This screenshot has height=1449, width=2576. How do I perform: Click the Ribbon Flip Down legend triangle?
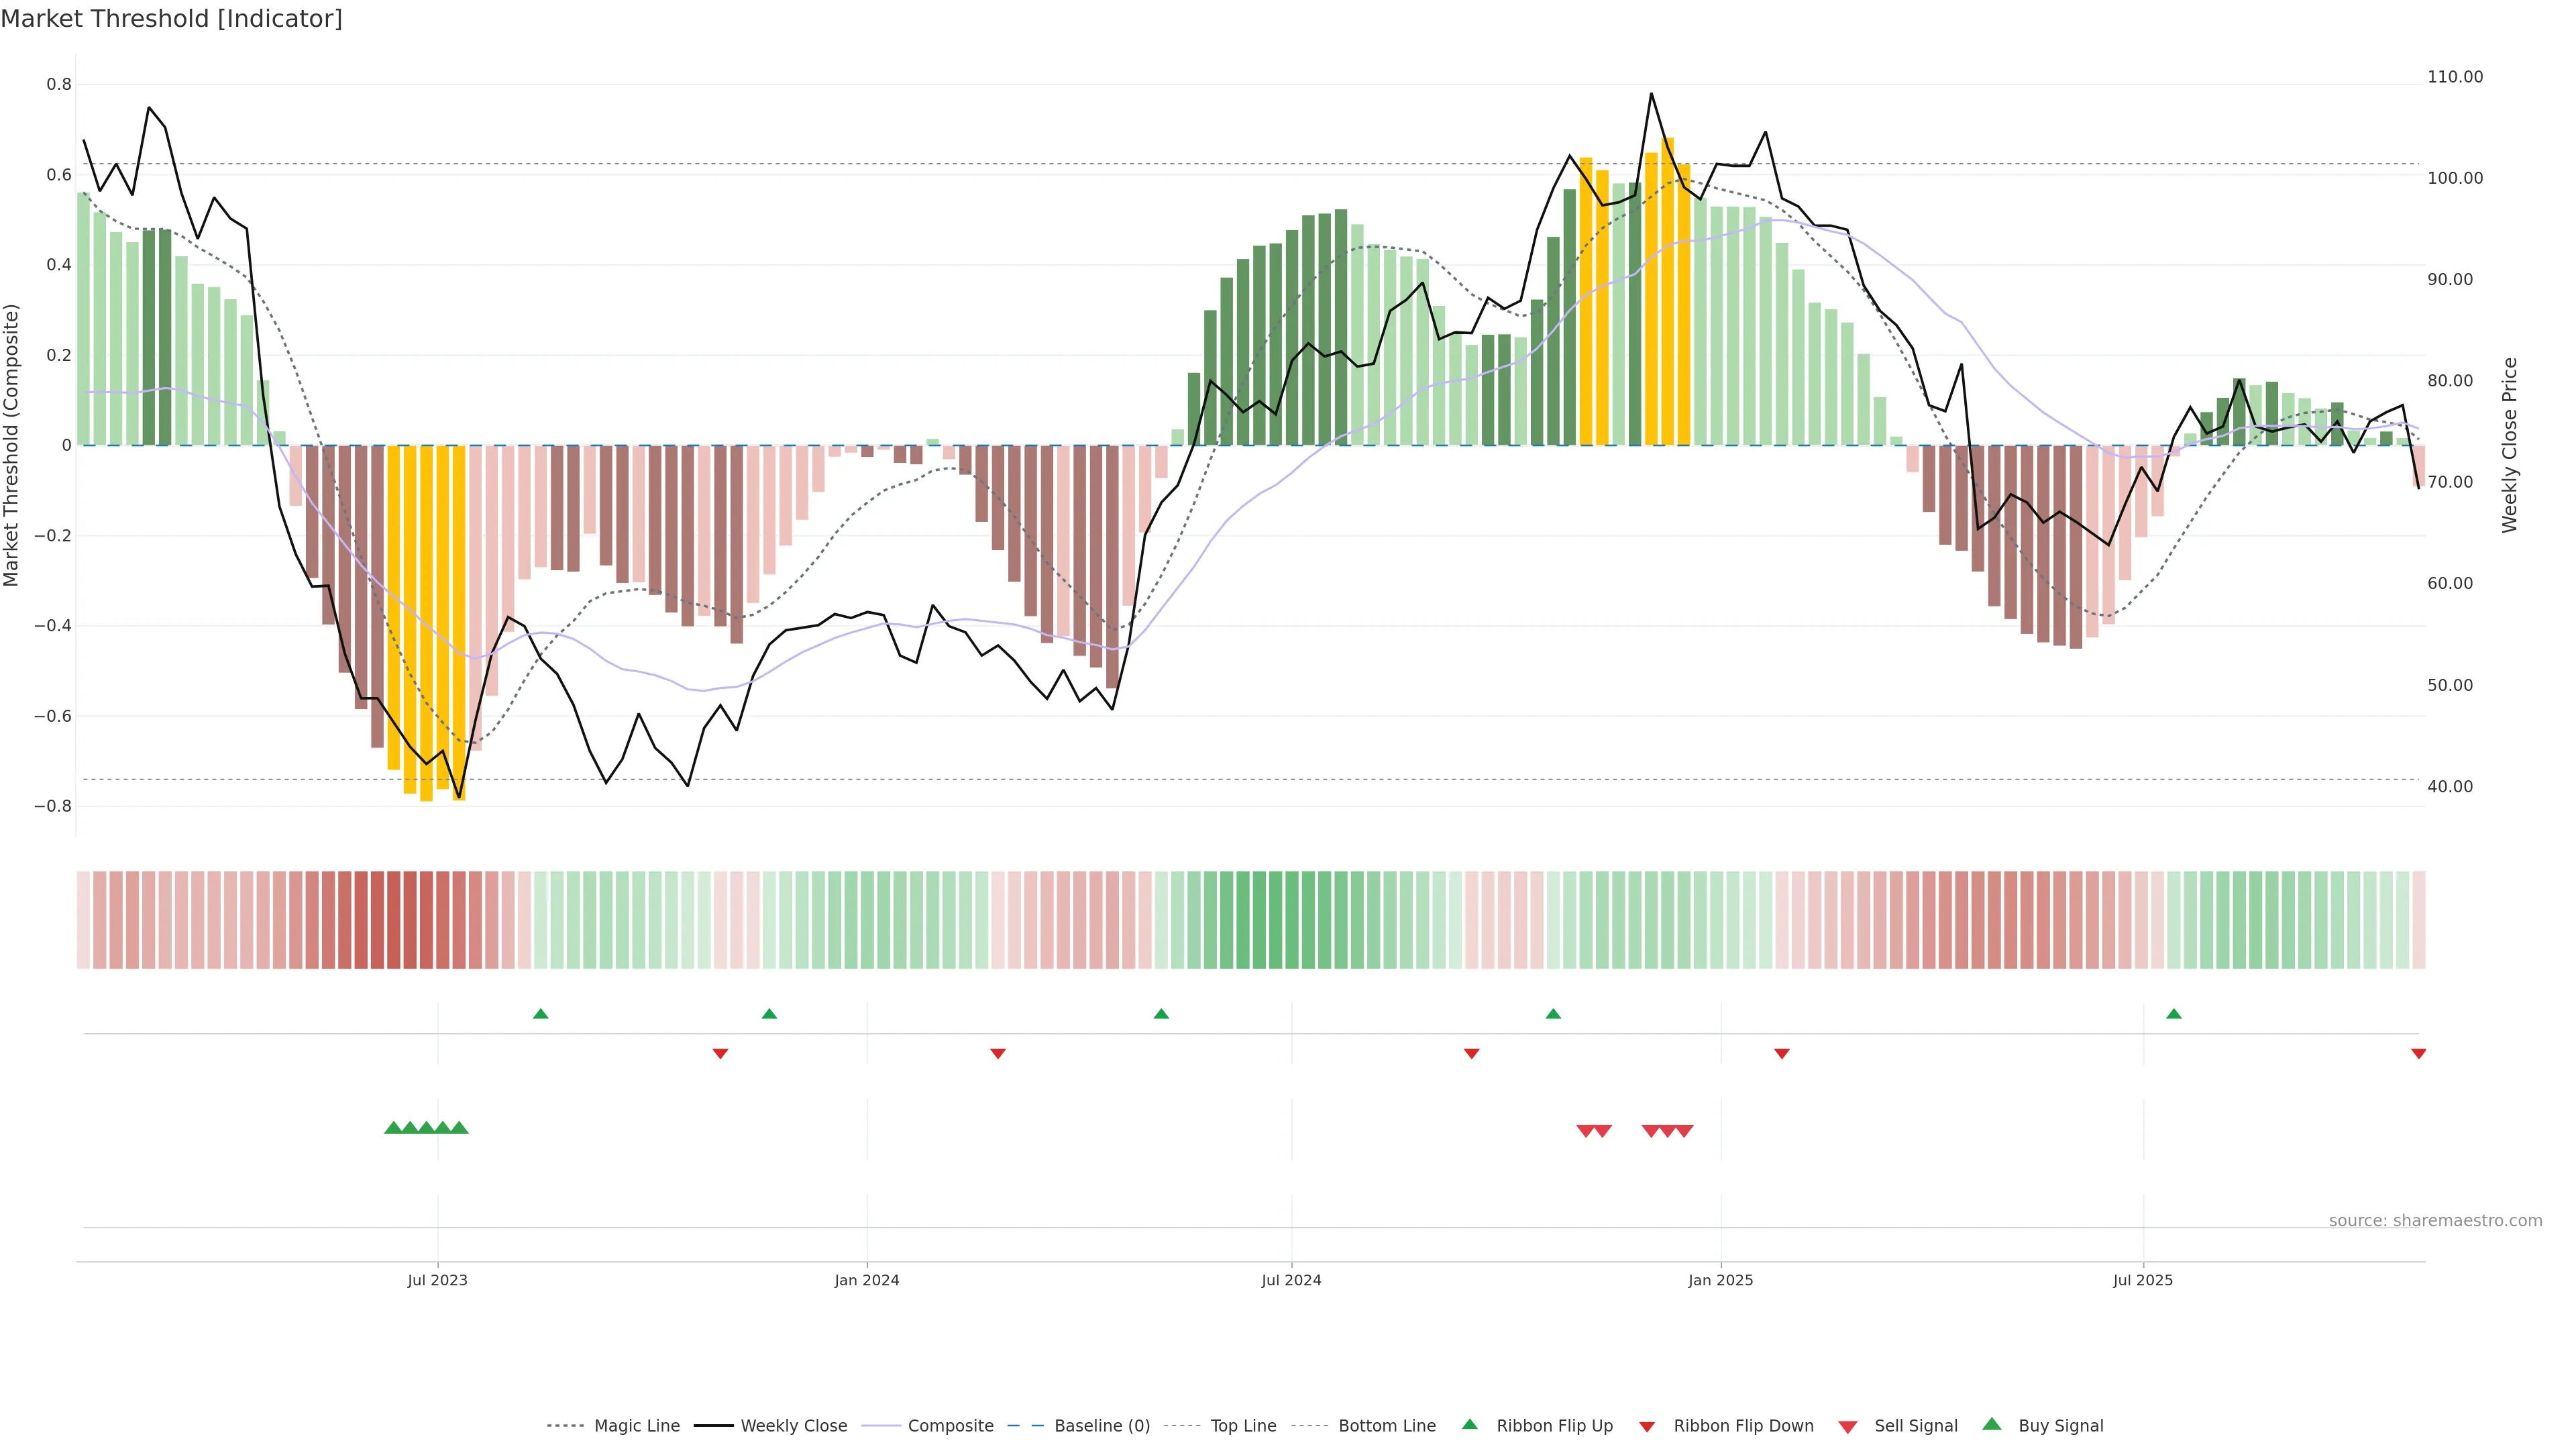pyautogui.click(x=1647, y=1426)
